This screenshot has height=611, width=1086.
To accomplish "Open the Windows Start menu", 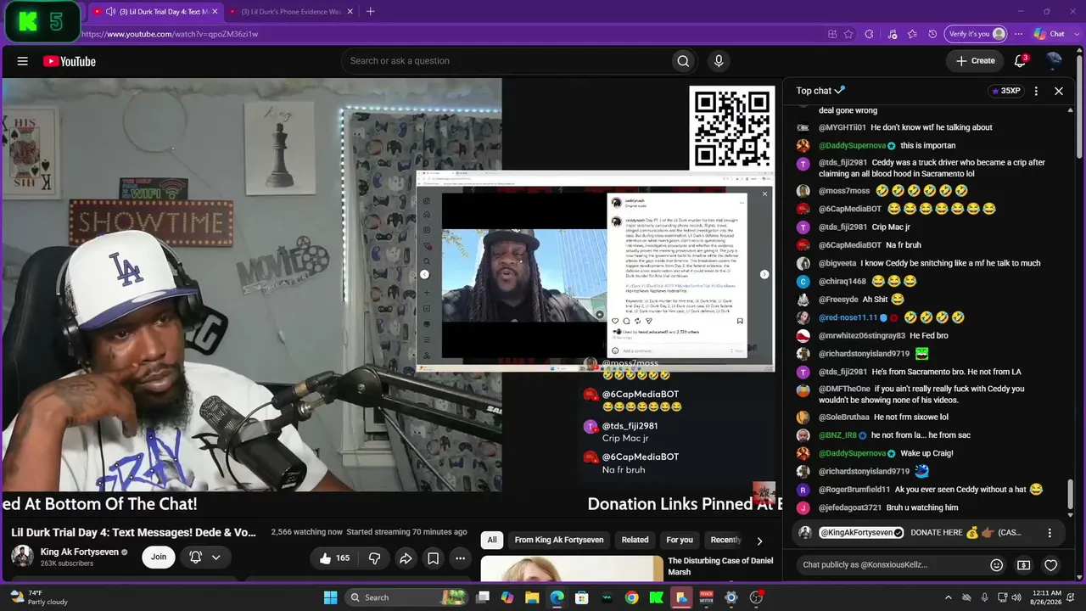I will point(331,597).
